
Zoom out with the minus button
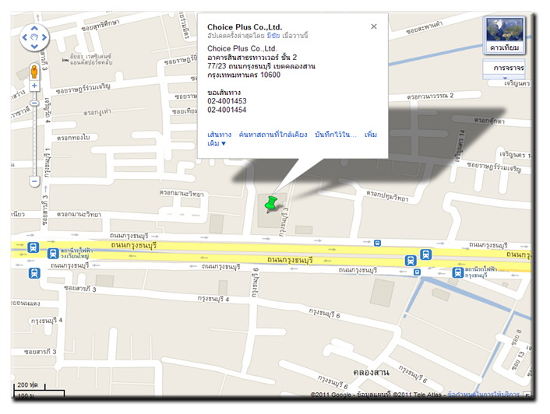pos(34,181)
